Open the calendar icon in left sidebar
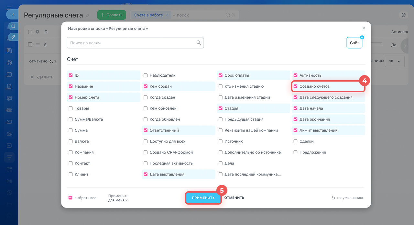The height and width of the screenshot is (225, 414). (x=9, y=74)
